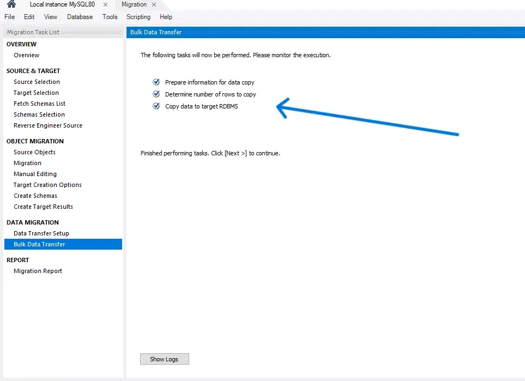The width and height of the screenshot is (525, 381).
Task: Open the Help menu
Action: 166,17
